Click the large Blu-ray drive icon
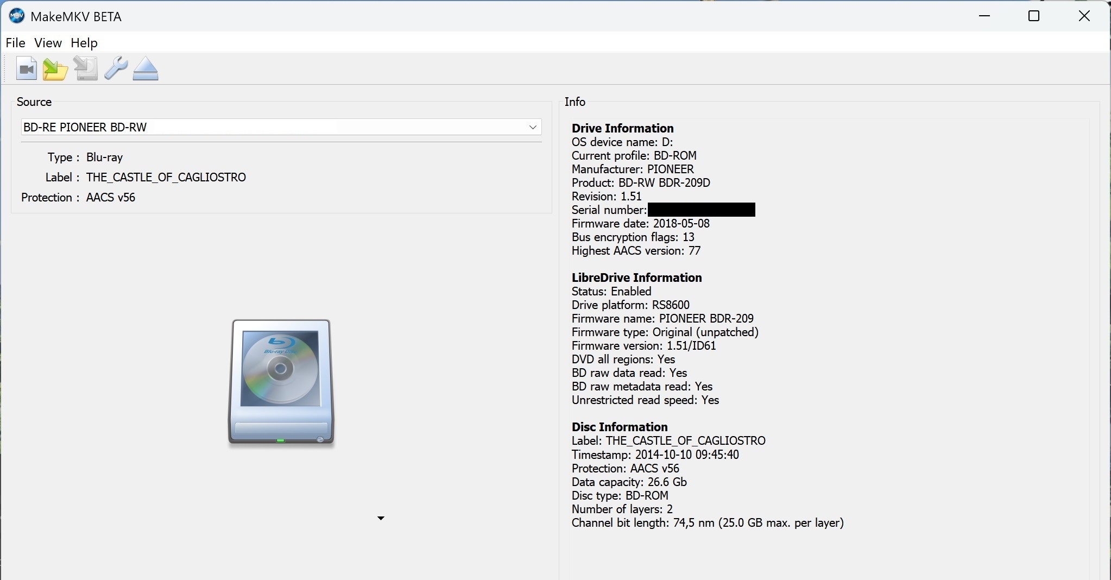The width and height of the screenshot is (1111, 580). coord(281,383)
